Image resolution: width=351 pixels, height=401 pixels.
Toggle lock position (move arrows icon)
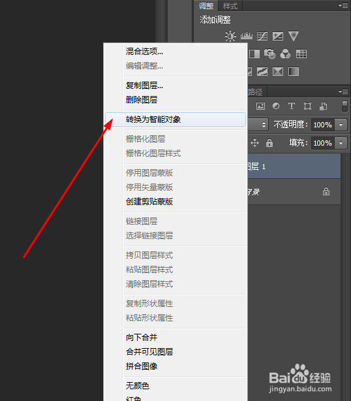tap(254, 143)
